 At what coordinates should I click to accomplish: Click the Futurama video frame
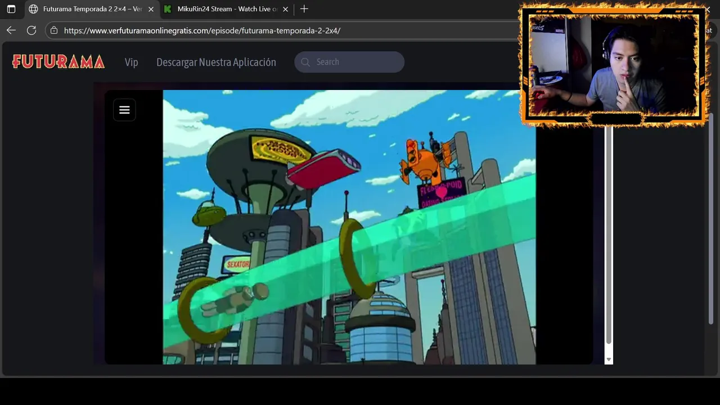coord(349,227)
